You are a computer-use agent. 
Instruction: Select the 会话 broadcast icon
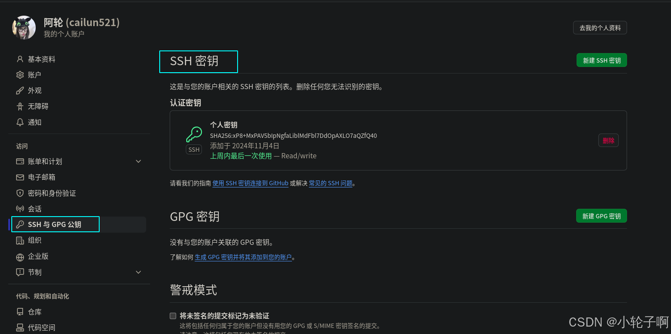tap(20, 208)
